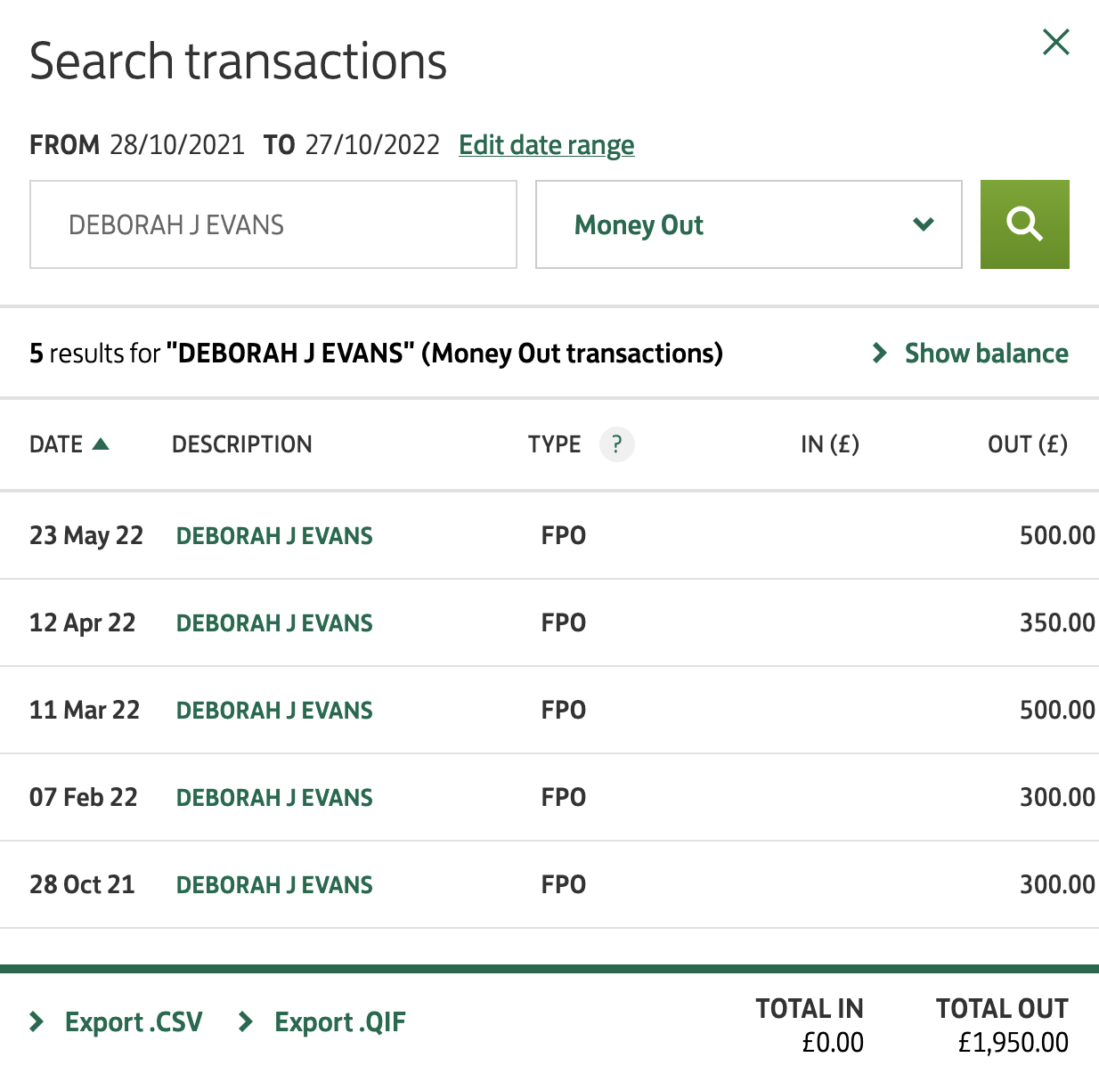
Task: Open the 11 Mar 22 DEBORAH J EVANS transaction
Action: pos(274,710)
